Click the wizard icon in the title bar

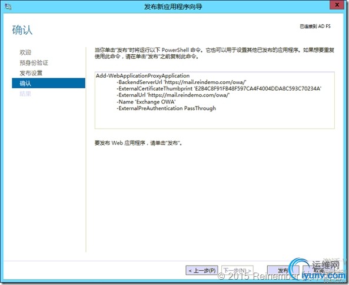click(x=8, y=6)
